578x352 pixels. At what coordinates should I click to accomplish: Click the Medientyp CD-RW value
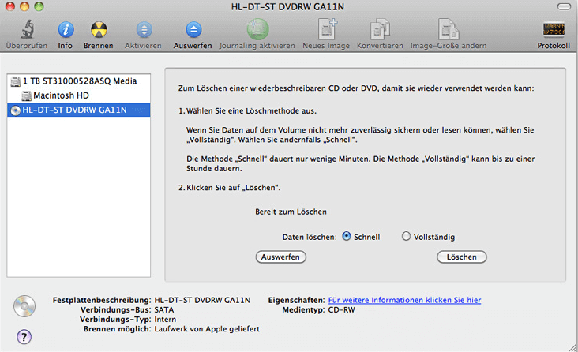click(x=341, y=309)
